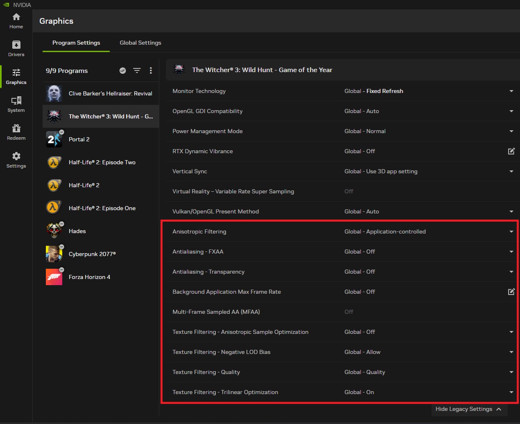Viewport: 520px width, 424px height.
Task: Select Half-Life 2: Episode One entry
Action: pyautogui.click(x=102, y=208)
